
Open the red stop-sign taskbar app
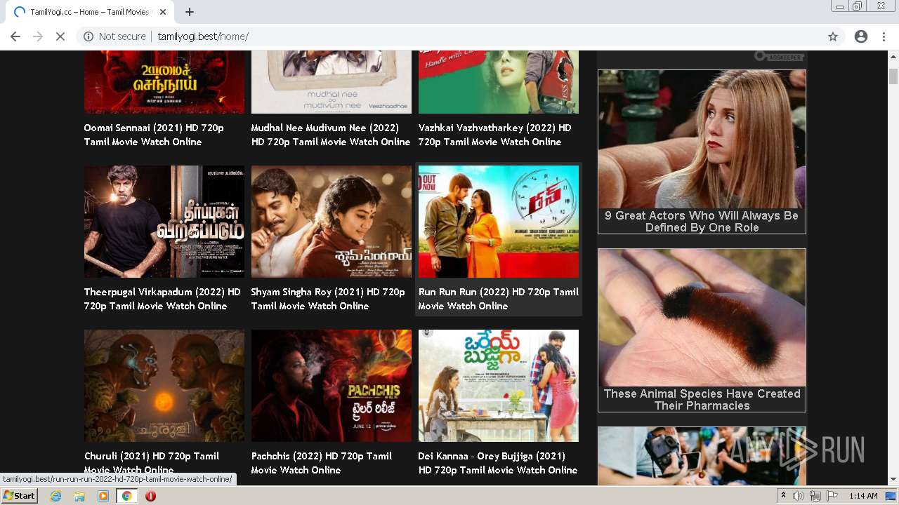tap(150, 496)
